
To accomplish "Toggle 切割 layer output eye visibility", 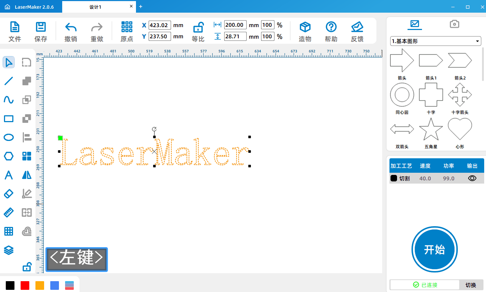I will coord(472,178).
